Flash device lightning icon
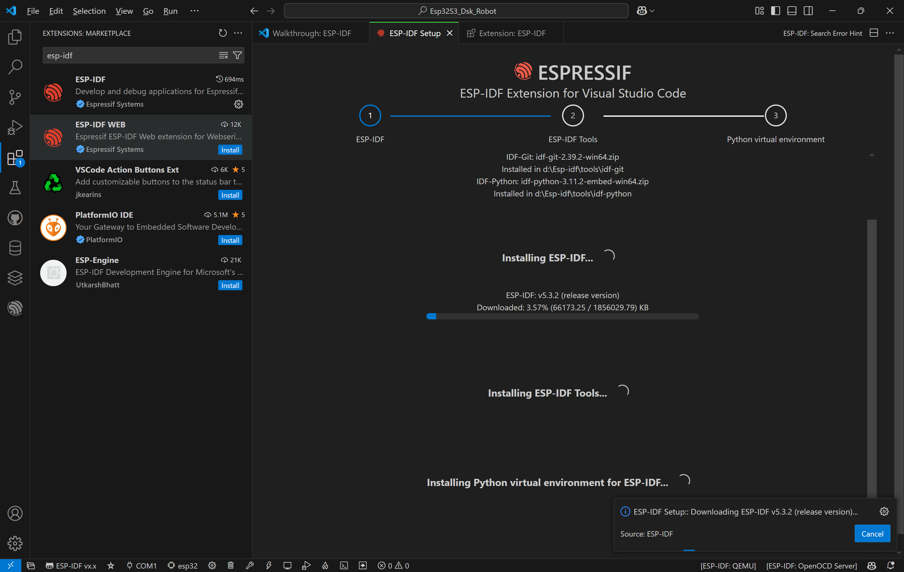 click(x=268, y=565)
